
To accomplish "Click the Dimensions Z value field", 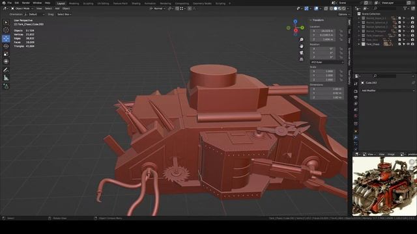I will pos(327,97).
